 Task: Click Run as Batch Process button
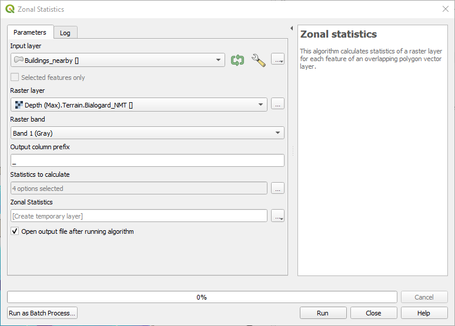pos(42,313)
